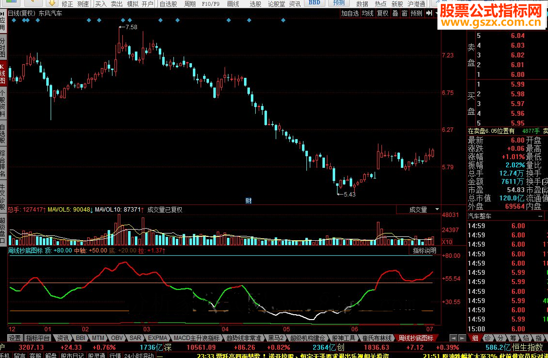Click the skip-to-end arrow icon in chart header
Screen dimensions: 548x358
[x=428, y=14]
